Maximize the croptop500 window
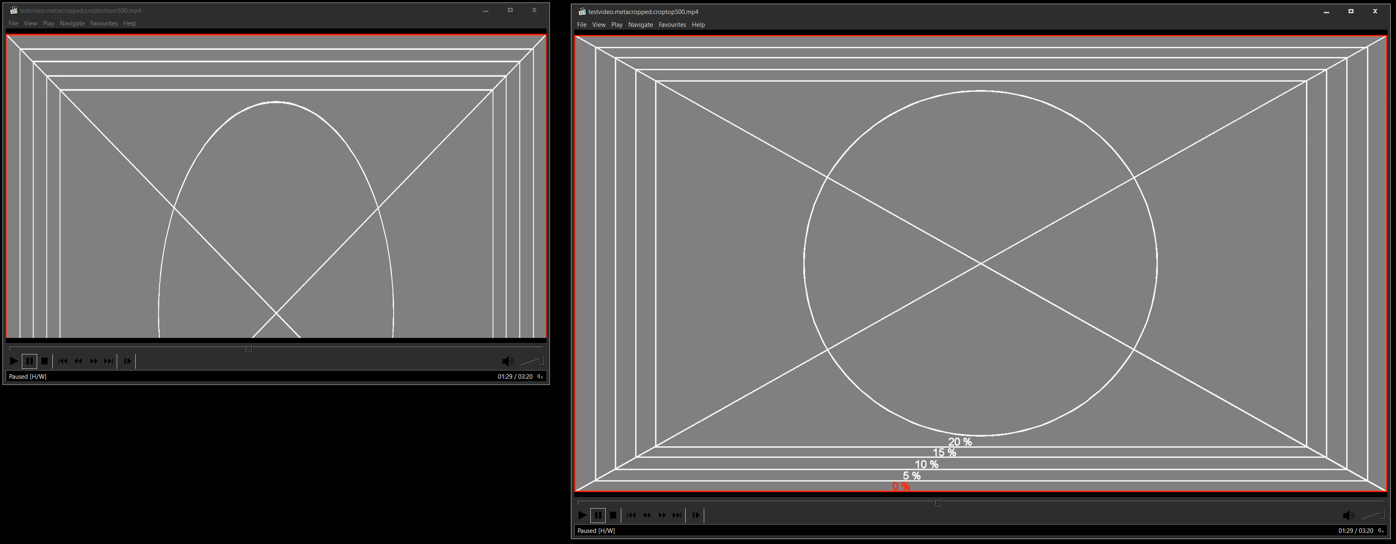 click(x=1351, y=12)
